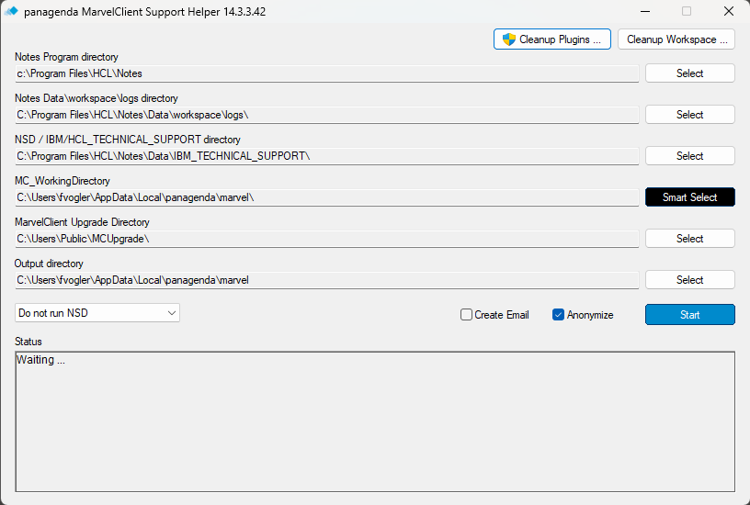
Task: Click the Notes Program directory path field
Action: 326,73
